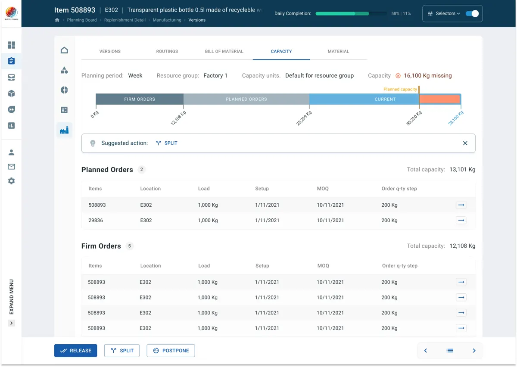Image resolution: width=517 pixels, height=367 pixels.
Task: Switch to the Bill of Material tab
Action: pyautogui.click(x=224, y=51)
